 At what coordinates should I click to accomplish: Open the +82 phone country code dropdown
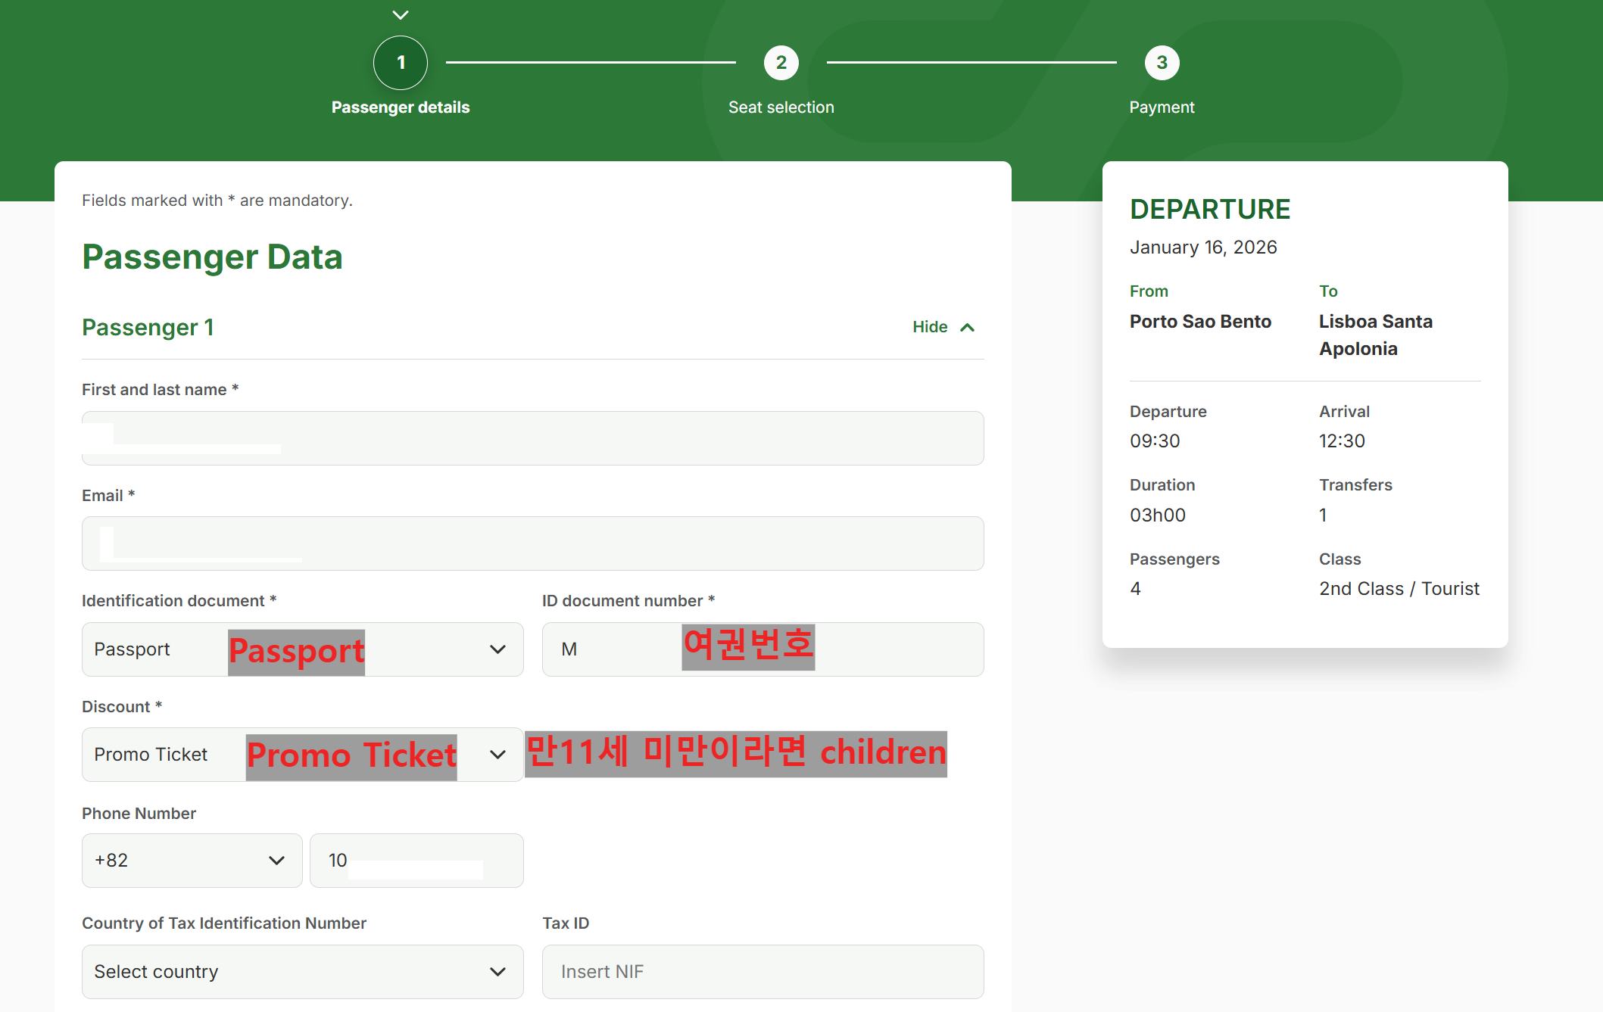[192, 861]
